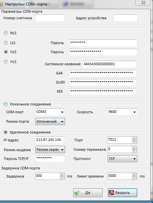Increase the Порт value with up arrow
This screenshot has width=153, height=203.
pos(134,138)
